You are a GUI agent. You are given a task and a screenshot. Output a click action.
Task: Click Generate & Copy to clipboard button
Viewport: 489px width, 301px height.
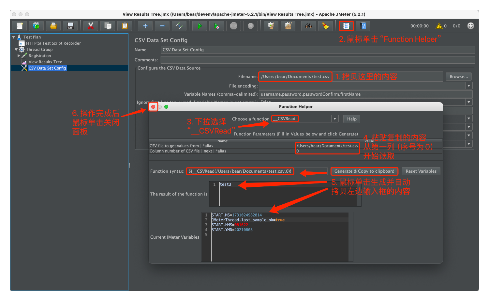coord(364,171)
